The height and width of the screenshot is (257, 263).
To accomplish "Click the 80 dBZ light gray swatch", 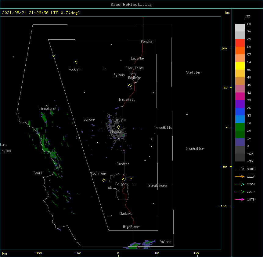I will (x=240, y=28).
